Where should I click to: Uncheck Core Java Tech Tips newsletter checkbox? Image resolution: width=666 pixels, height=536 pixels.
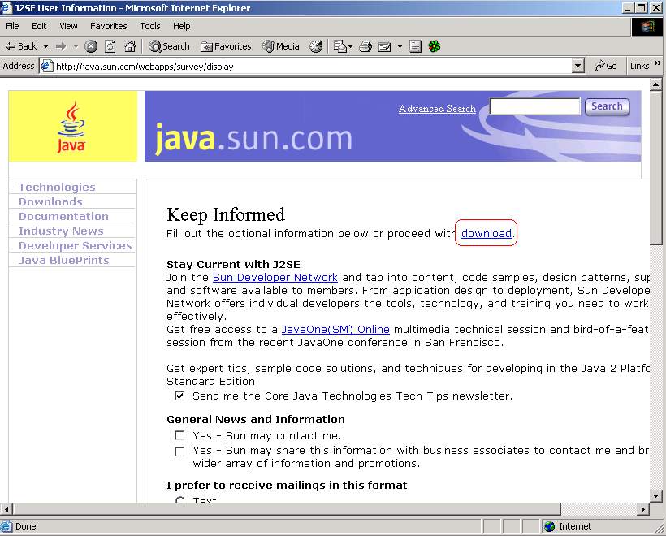click(x=179, y=396)
